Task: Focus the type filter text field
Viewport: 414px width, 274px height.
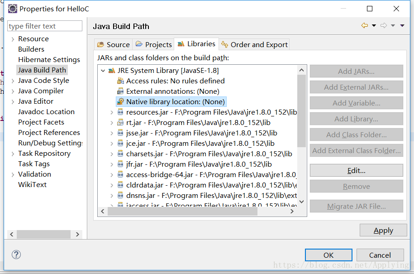Action: pos(45,26)
